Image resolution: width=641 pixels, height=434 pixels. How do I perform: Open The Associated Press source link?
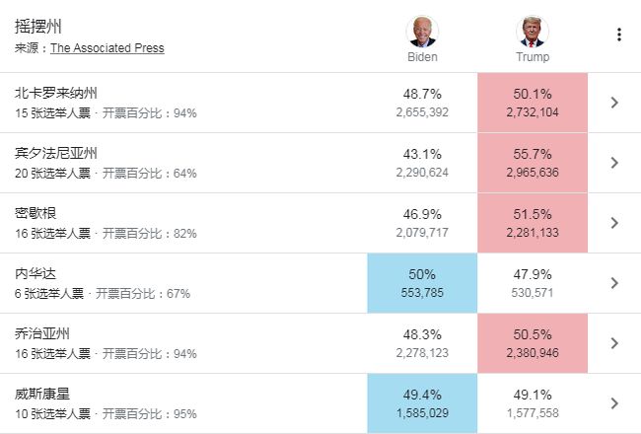[107, 48]
